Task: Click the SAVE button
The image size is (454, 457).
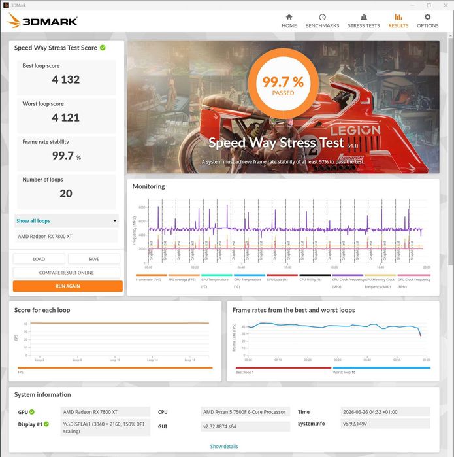Action: tap(94, 259)
